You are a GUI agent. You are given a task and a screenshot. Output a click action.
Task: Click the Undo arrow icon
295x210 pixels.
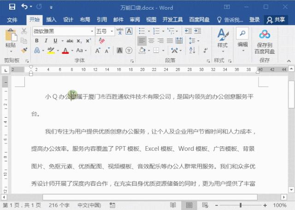[24, 7]
